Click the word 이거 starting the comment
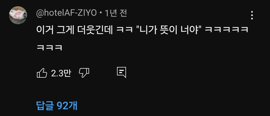The width and height of the screenshot is (270, 116). pos(45,30)
